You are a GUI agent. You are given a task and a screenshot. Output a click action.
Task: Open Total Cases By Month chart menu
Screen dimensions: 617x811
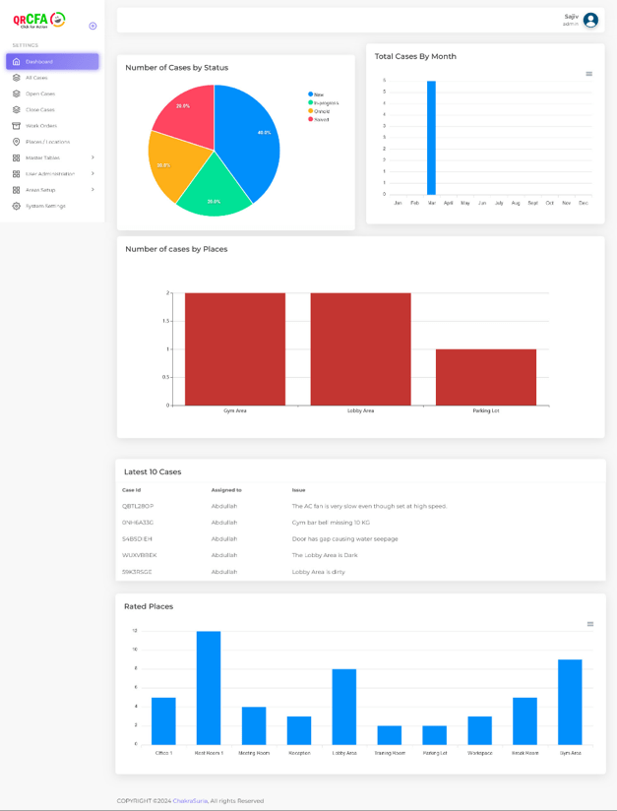click(589, 74)
